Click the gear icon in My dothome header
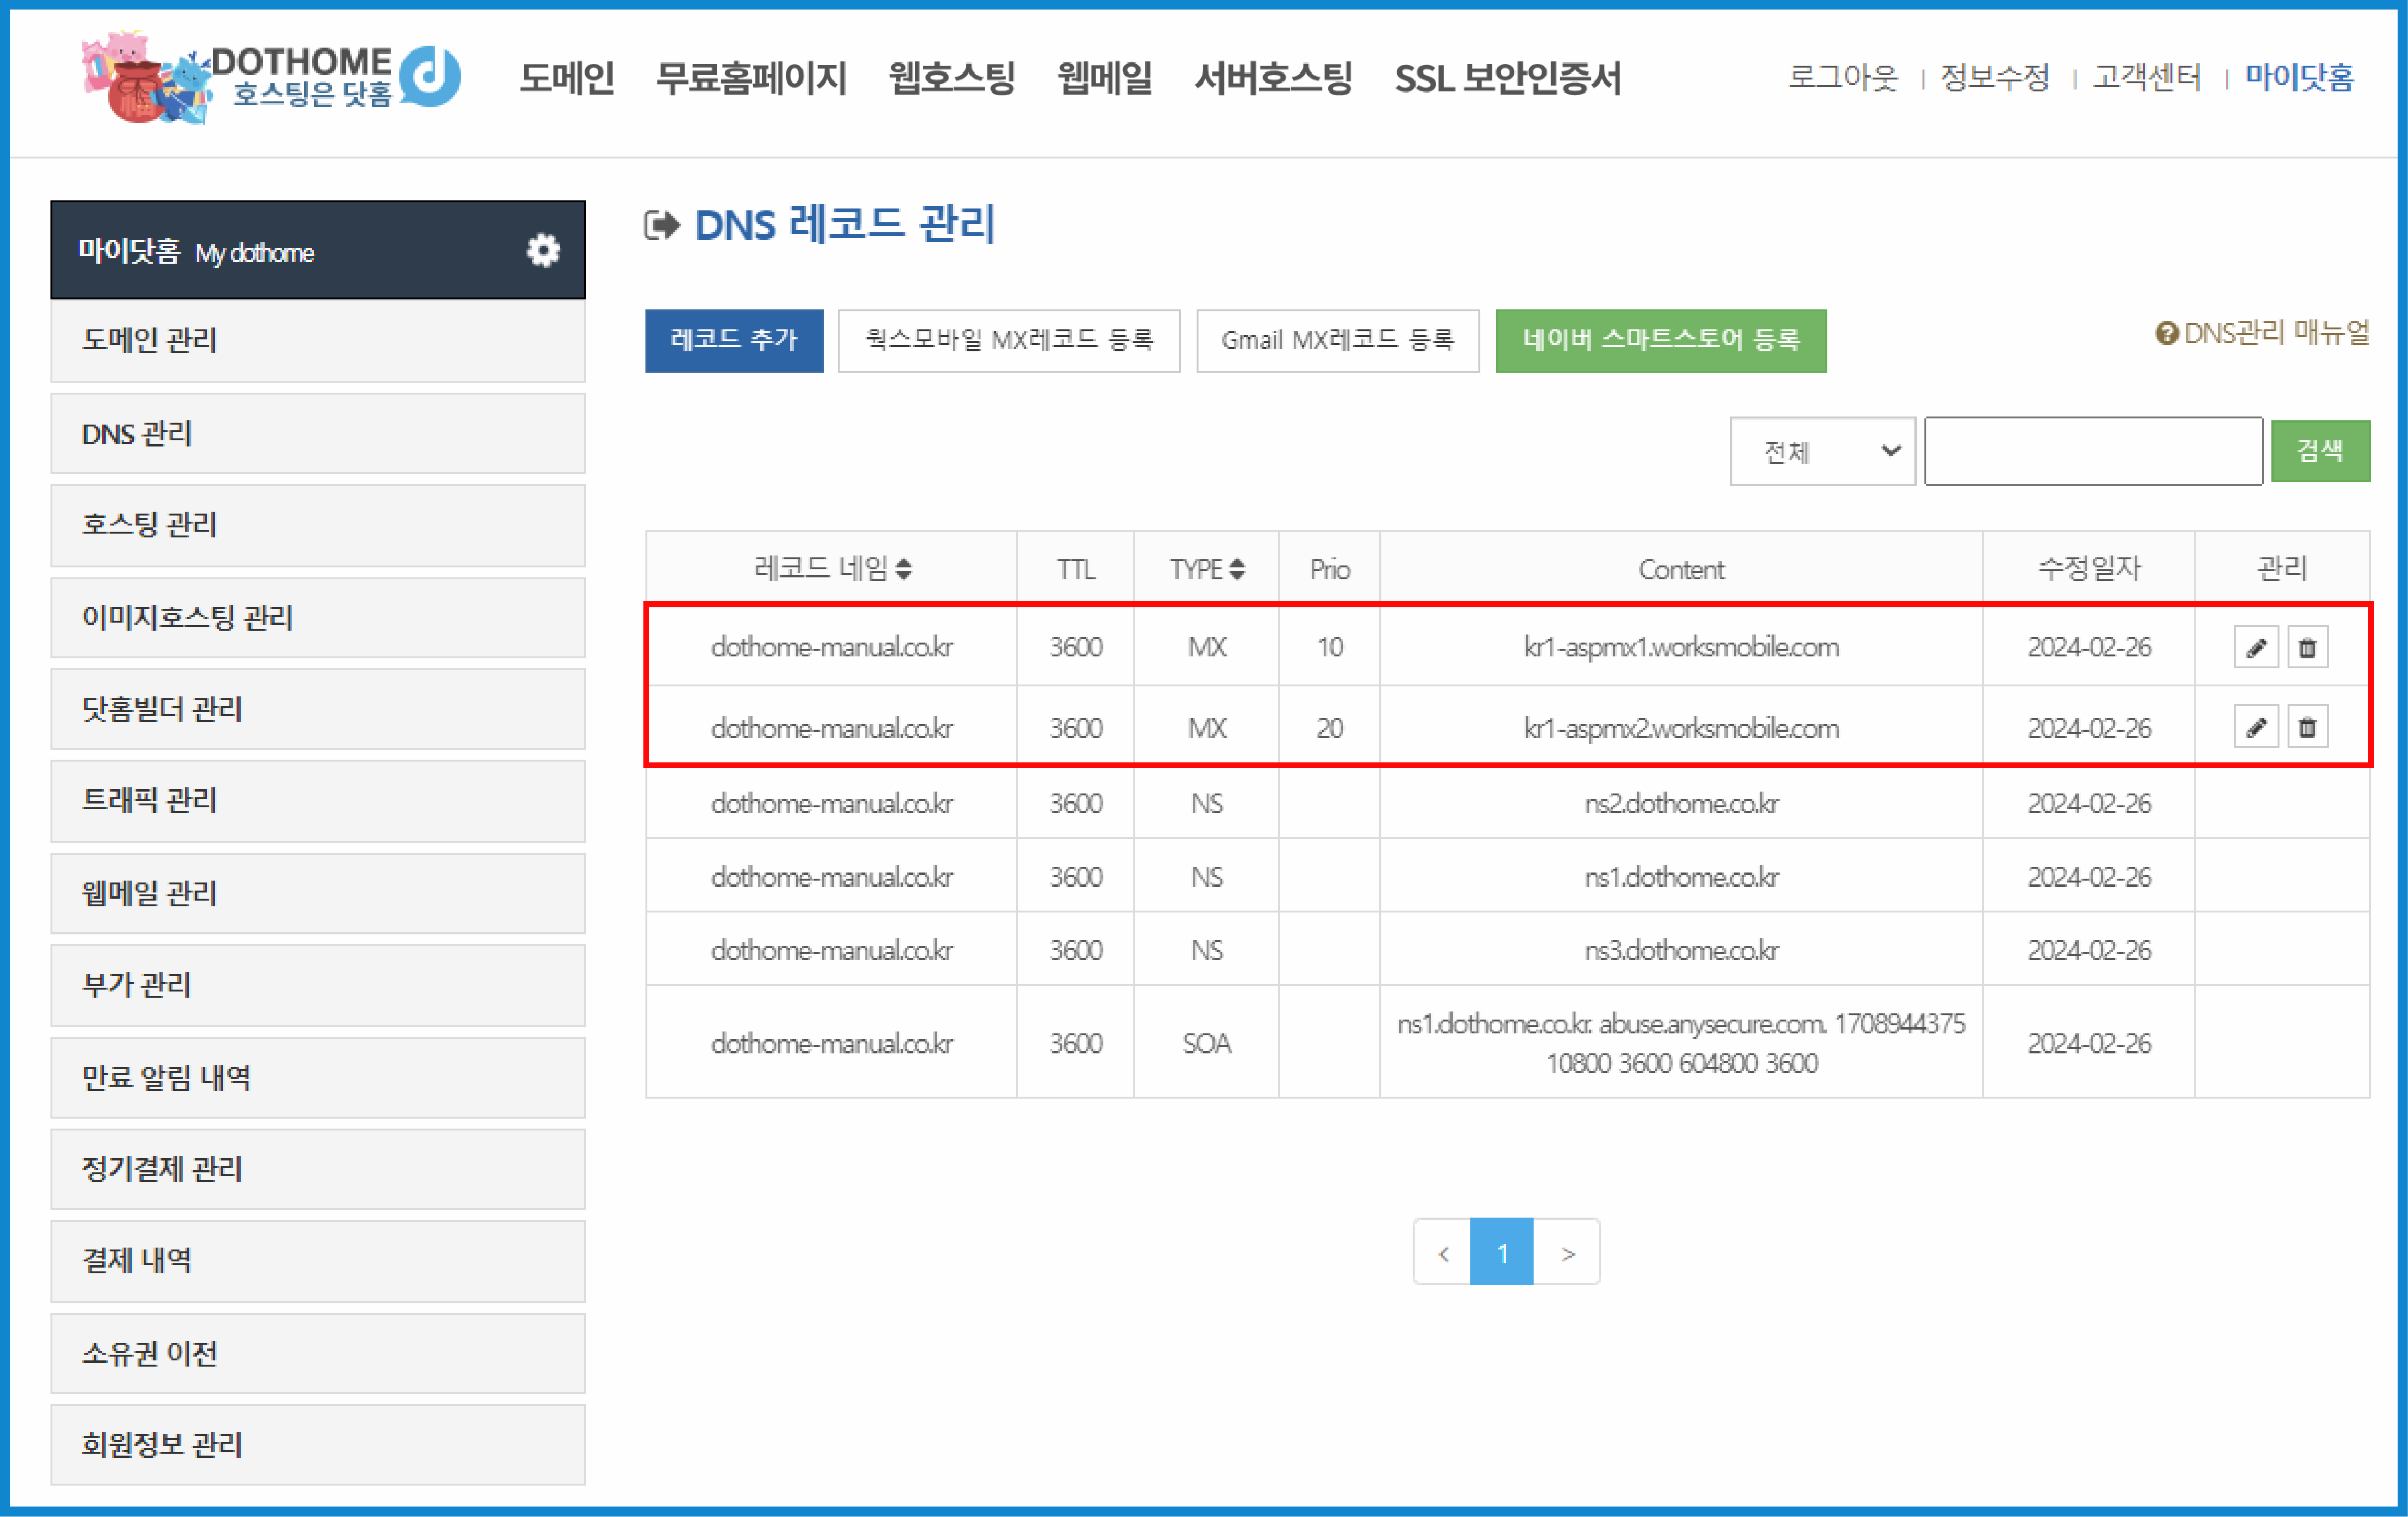Viewport: 2408px width, 1517px height. (x=543, y=250)
